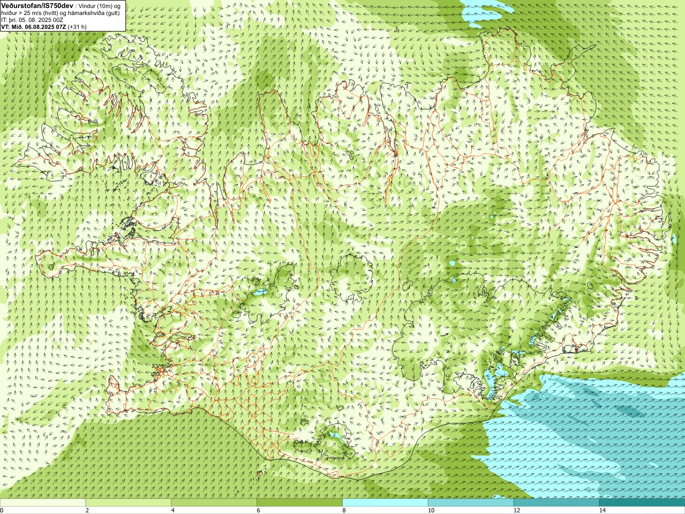Click the 'hviður > 25 m/s' legend line
Viewport: 685px width, 514px height.
61,12
